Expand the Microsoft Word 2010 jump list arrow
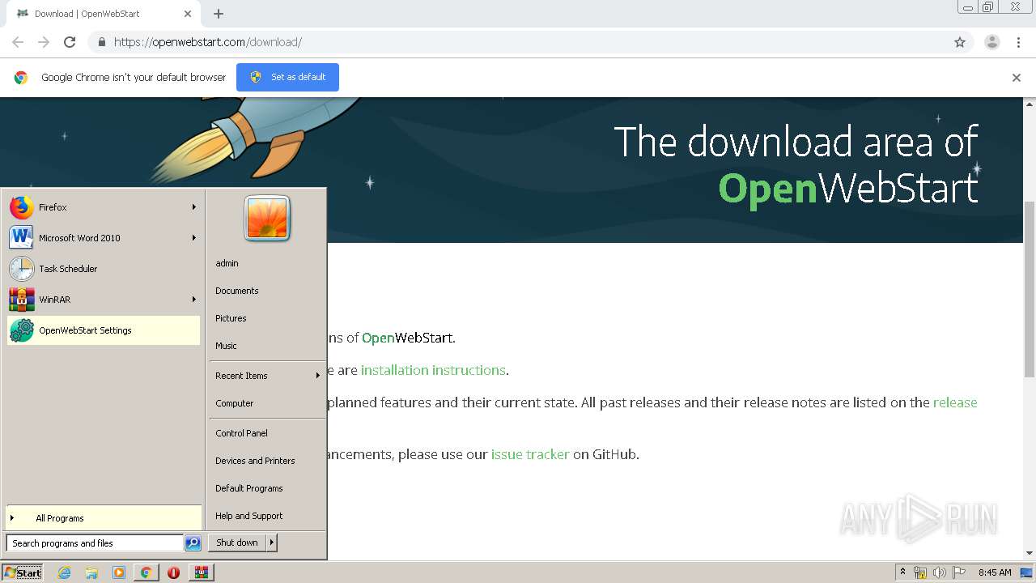Screen dimensions: 1036x583 tap(194, 238)
